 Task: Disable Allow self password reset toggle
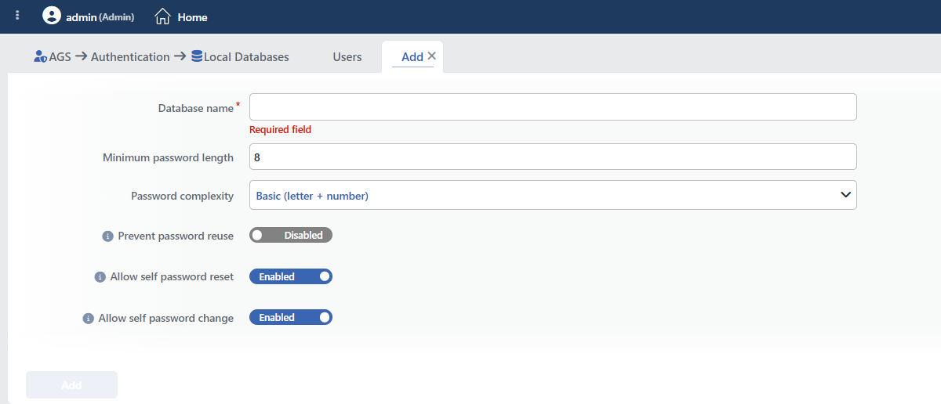point(291,276)
